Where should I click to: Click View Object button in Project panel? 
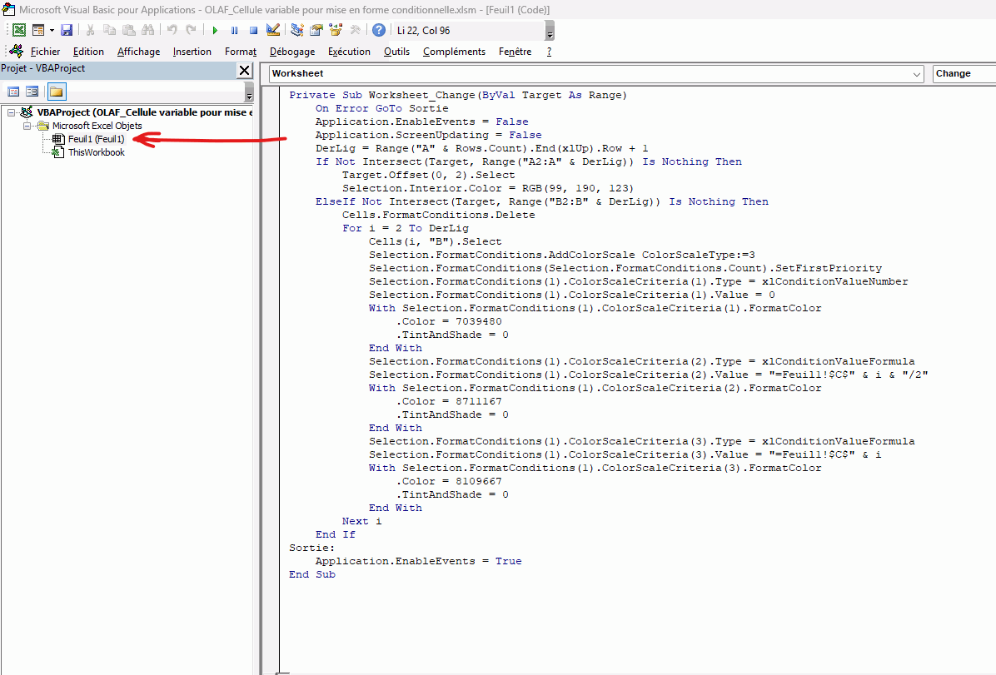(32, 92)
